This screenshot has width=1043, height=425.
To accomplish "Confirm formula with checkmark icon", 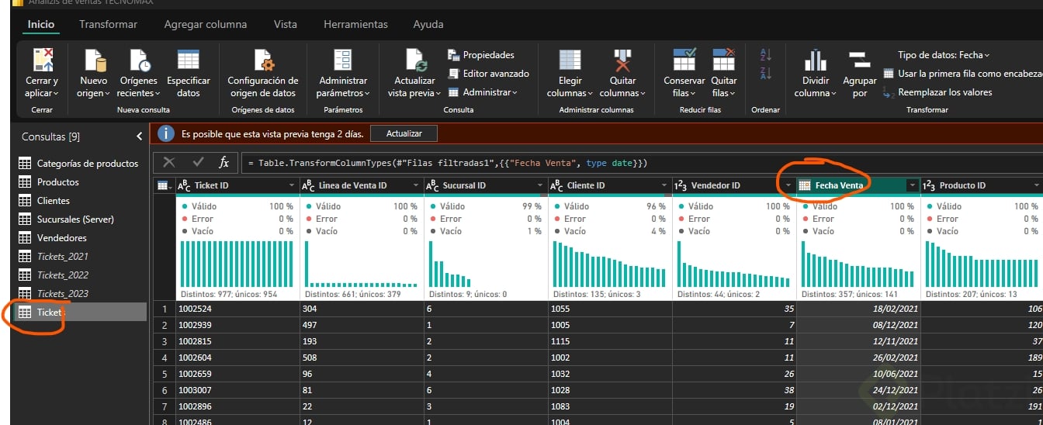I will (198, 162).
